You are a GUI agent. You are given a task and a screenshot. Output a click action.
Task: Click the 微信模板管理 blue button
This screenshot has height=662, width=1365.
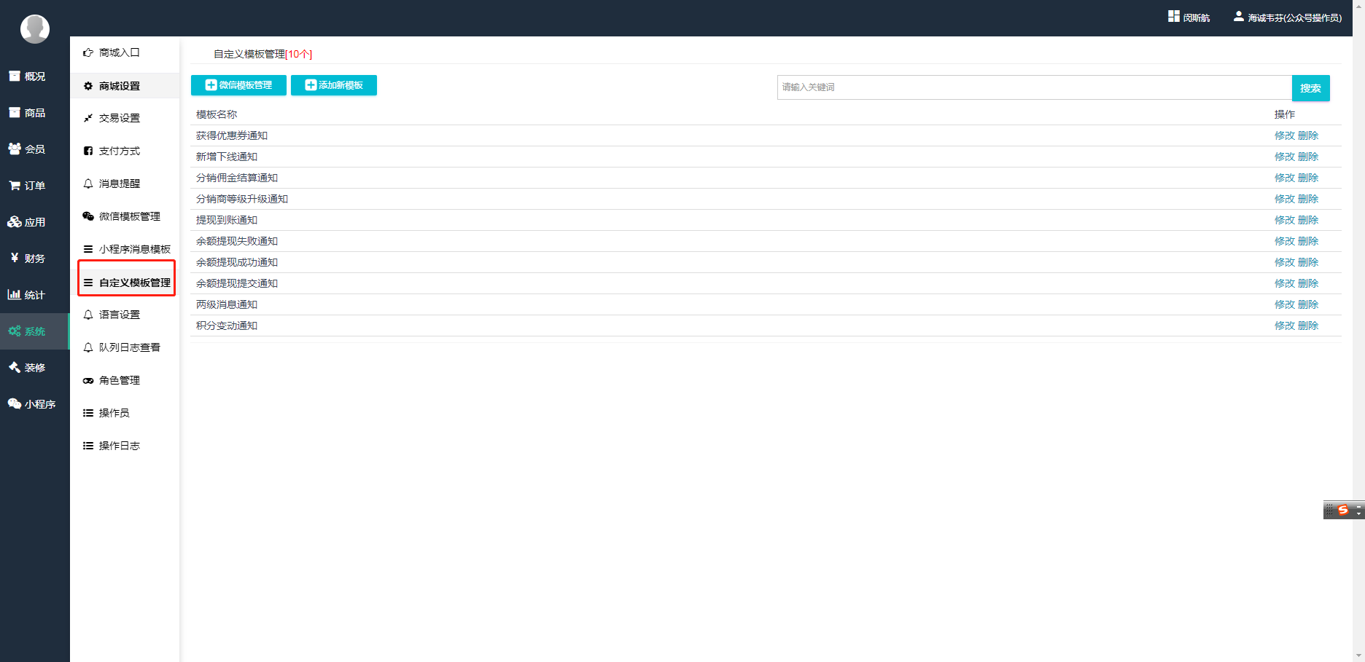click(x=238, y=85)
